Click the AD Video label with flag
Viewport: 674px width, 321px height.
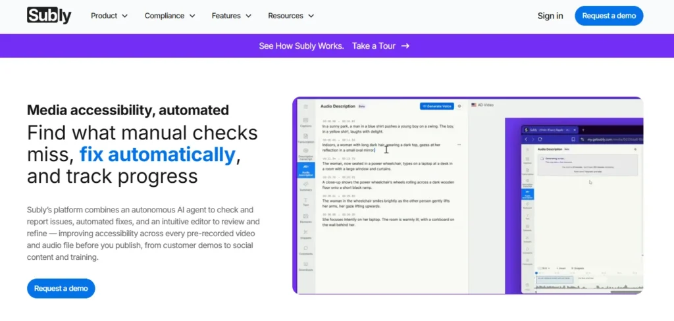pyautogui.click(x=482, y=105)
